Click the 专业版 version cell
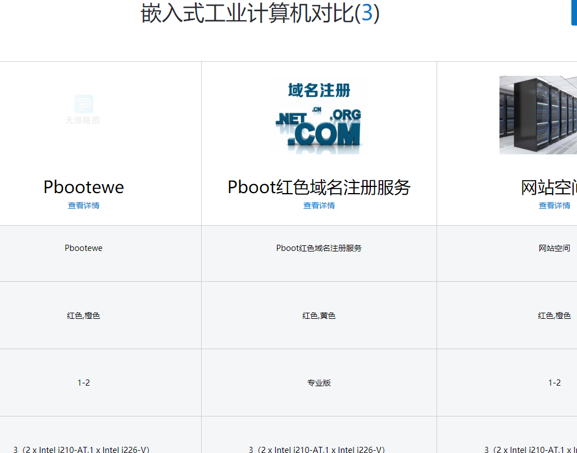Screen dimensions: 577x453 (x=319, y=383)
